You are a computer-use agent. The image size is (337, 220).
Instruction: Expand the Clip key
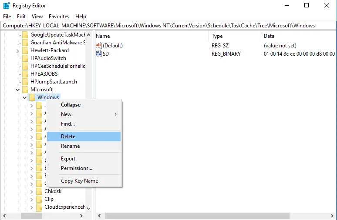pos(32,200)
